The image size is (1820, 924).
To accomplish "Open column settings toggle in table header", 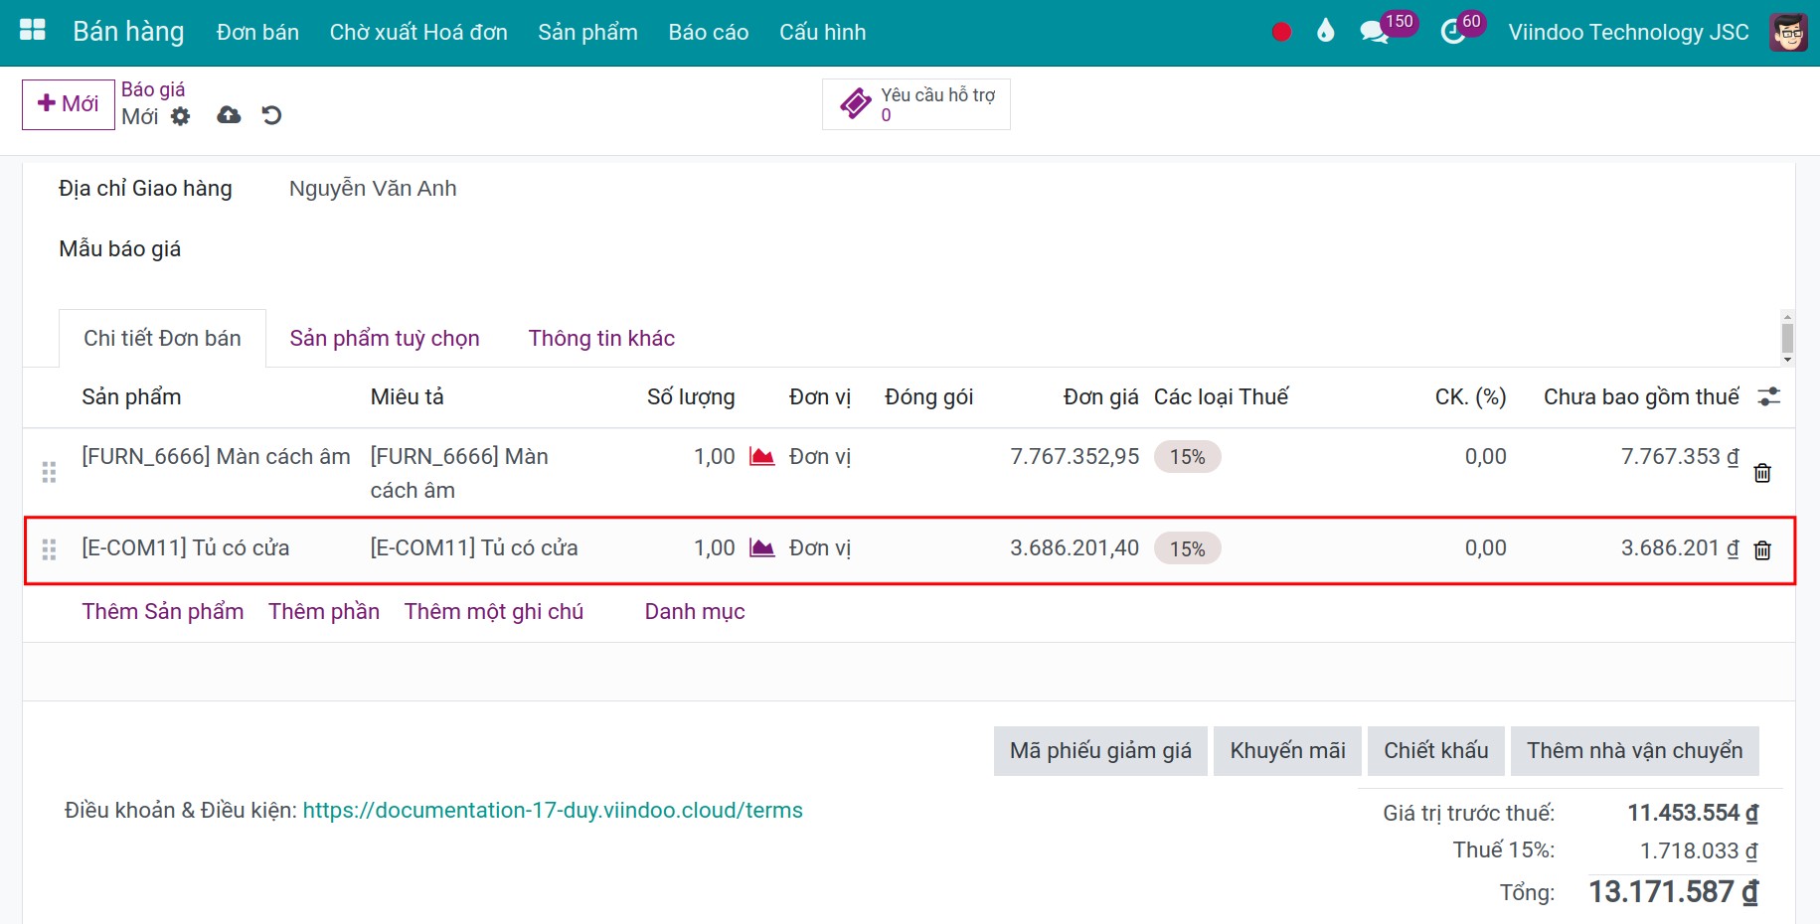I will [1768, 397].
